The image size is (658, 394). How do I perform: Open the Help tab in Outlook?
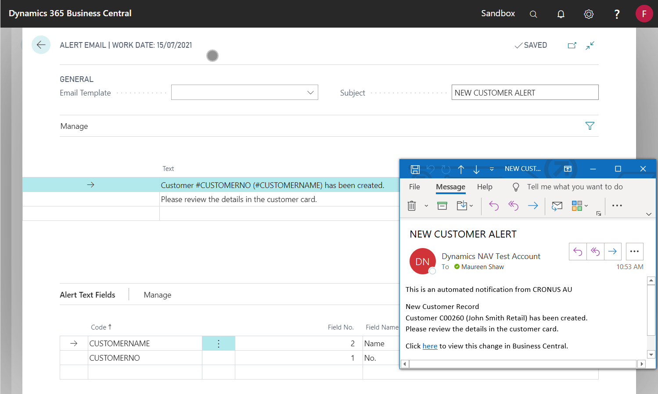point(485,187)
